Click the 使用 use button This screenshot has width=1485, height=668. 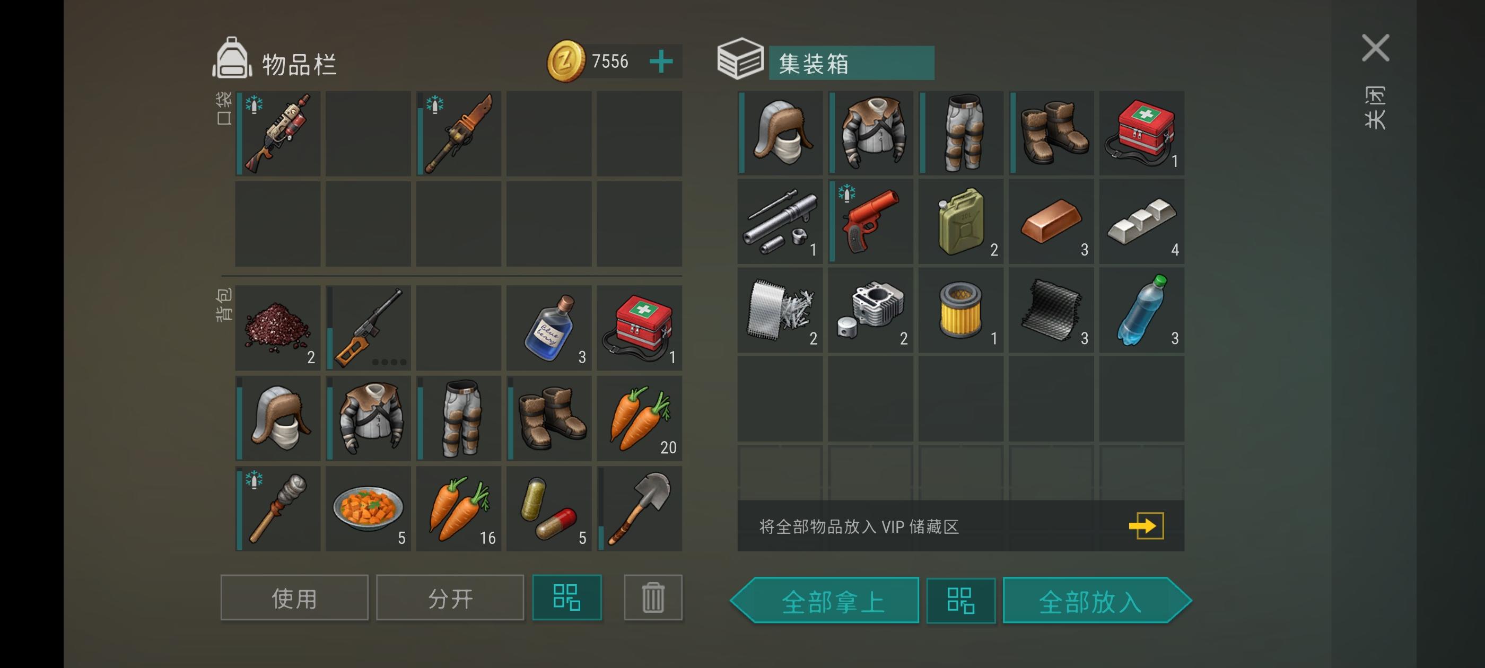(294, 597)
